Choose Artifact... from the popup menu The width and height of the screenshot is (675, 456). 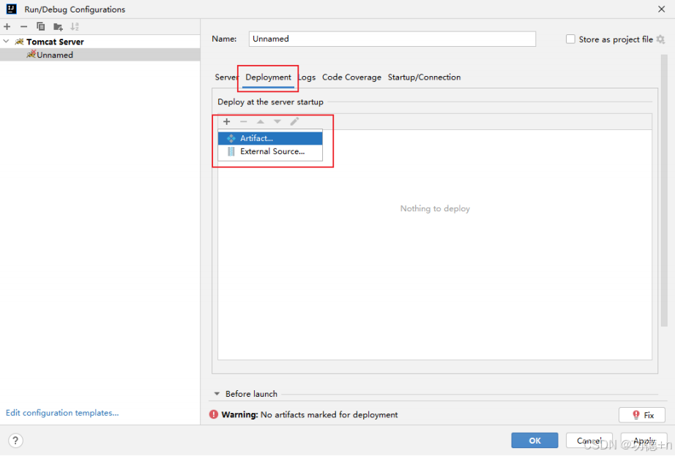pyautogui.click(x=270, y=138)
